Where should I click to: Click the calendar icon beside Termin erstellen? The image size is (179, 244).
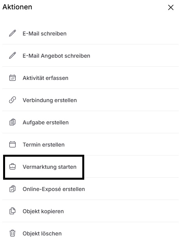coord(12,144)
